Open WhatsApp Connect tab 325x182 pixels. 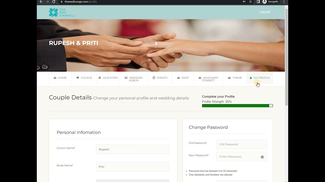pos(208,79)
